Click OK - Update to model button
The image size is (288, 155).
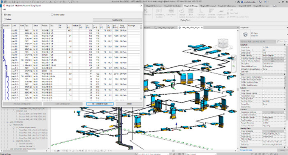point(100,104)
